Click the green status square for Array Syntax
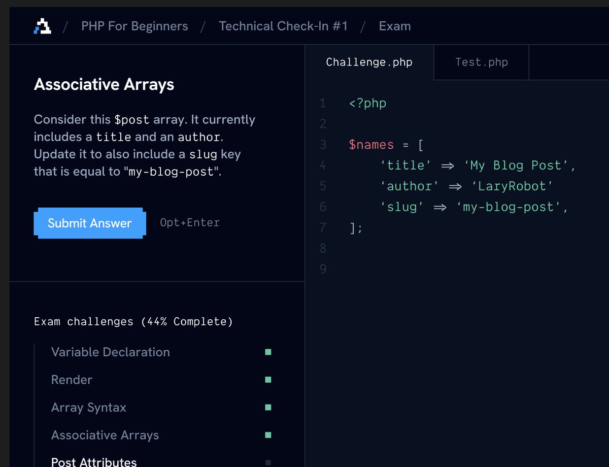This screenshot has height=467, width=609. (x=268, y=407)
